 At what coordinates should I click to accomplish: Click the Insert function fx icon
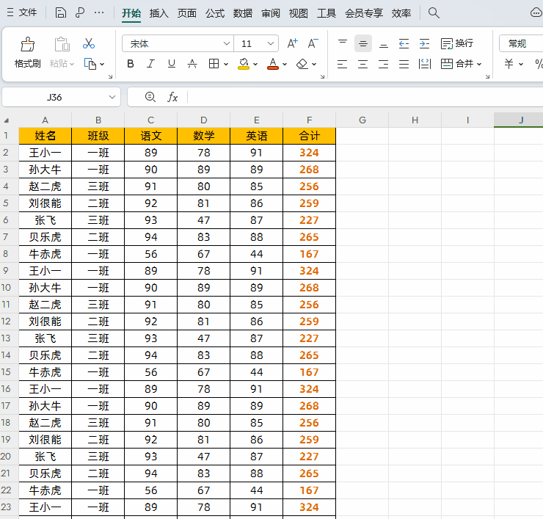172,97
